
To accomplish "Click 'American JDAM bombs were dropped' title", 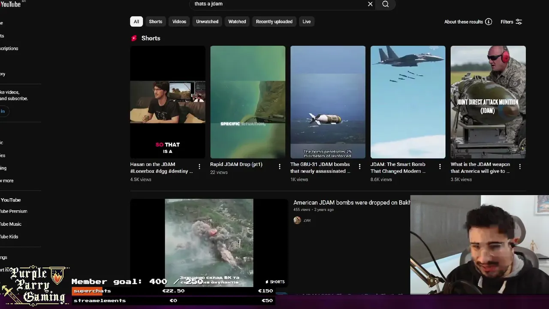I will (x=352, y=203).
